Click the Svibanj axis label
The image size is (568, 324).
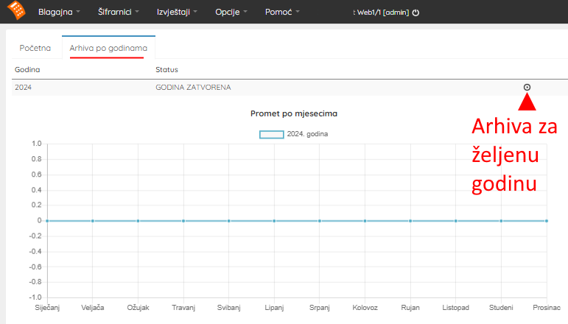228,308
